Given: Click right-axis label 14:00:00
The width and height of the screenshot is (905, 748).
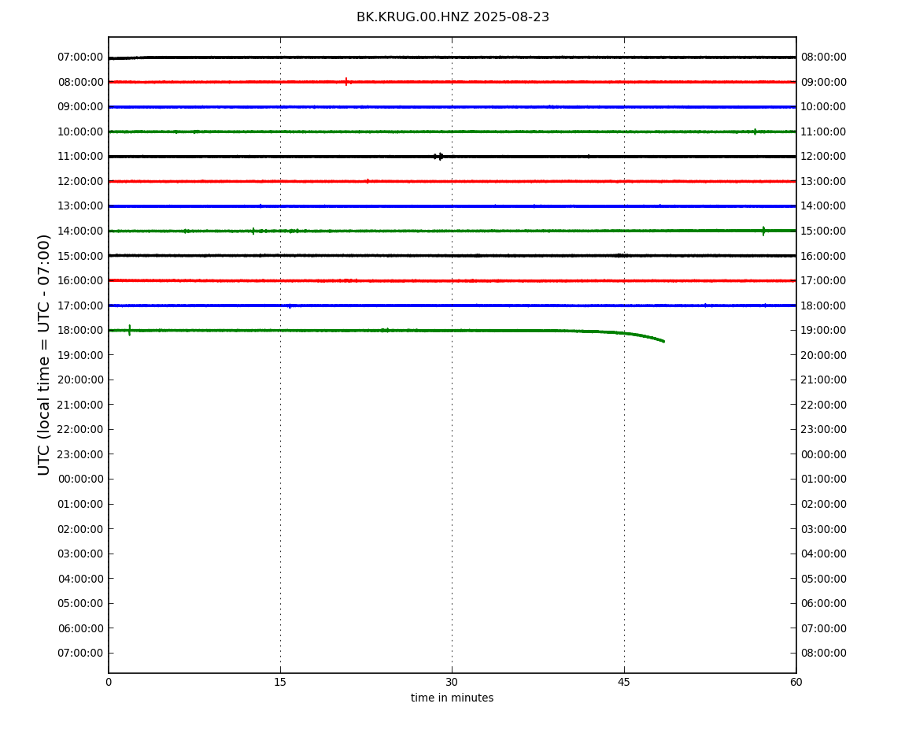Looking at the screenshot, I should click(x=824, y=206).
